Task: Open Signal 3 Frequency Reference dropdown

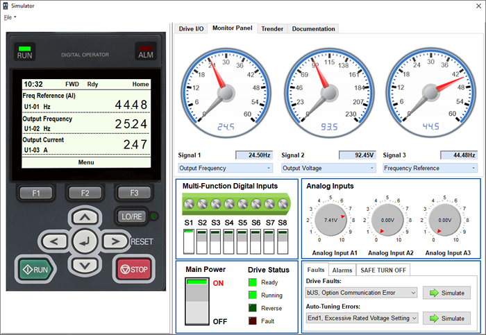Action: tap(430, 168)
